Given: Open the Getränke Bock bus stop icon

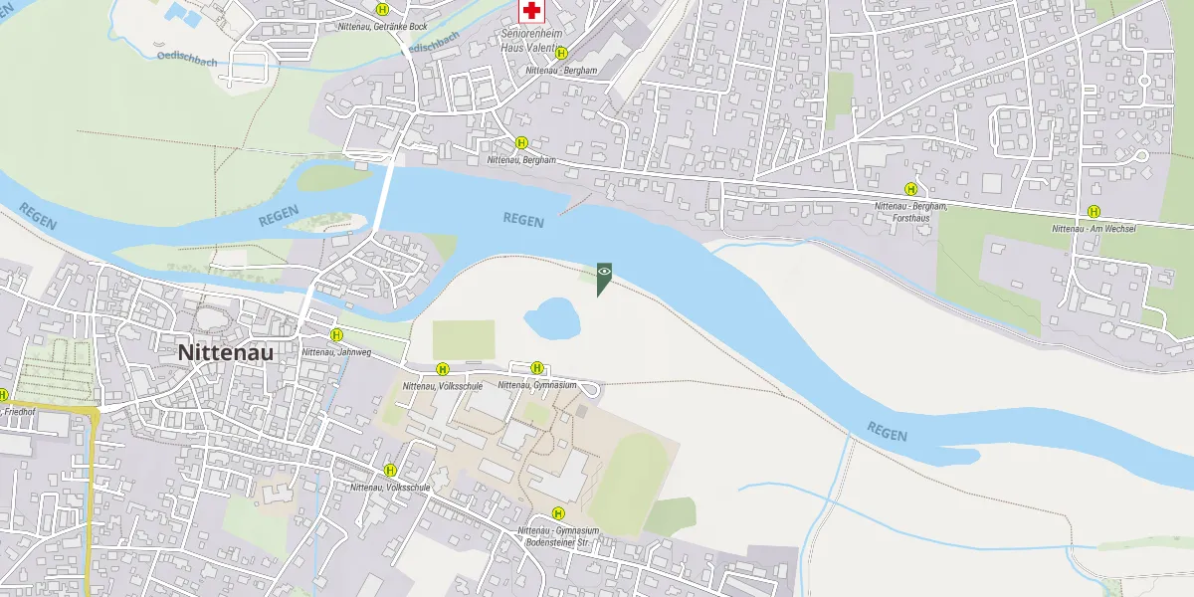Looking at the screenshot, I should 382,9.
